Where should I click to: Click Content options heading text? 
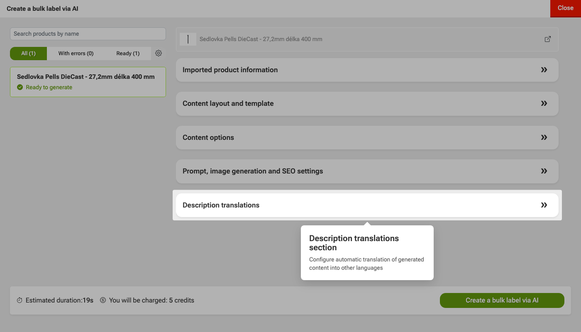coord(208,137)
